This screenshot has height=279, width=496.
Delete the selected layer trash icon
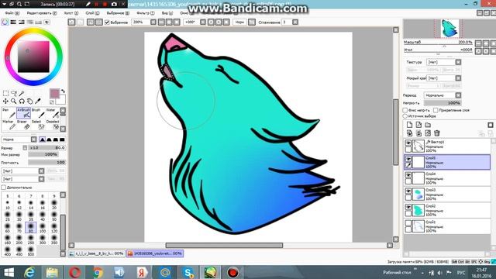pyautogui.click(x=437, y=133)
